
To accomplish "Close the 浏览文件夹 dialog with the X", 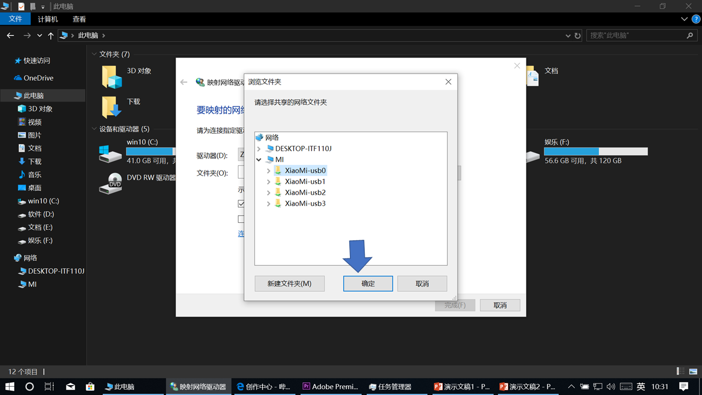I will [x=448, y=82].
